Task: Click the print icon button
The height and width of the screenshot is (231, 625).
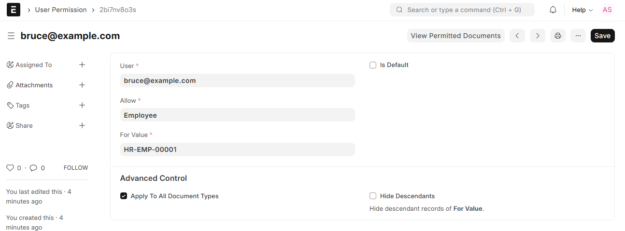Action: tap(557, 36)
